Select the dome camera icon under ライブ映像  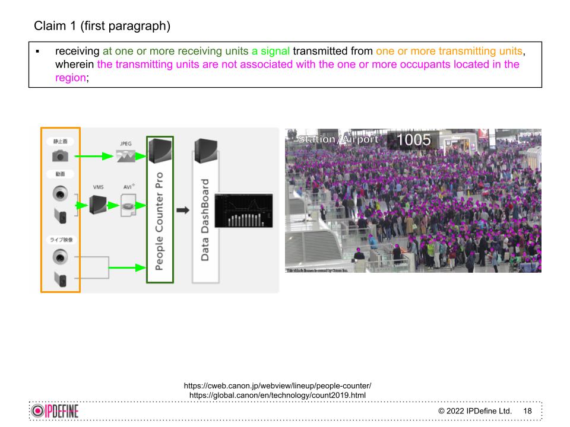click(60, 257)
